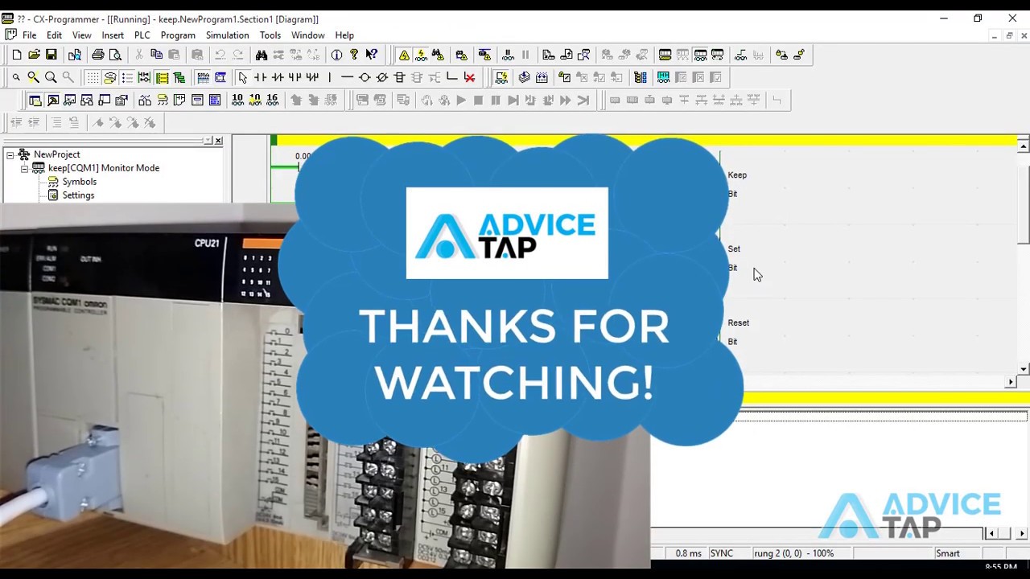
Task: Toggle the Project Workspace view
Action: pyautogui.click(x=35, y=100)
